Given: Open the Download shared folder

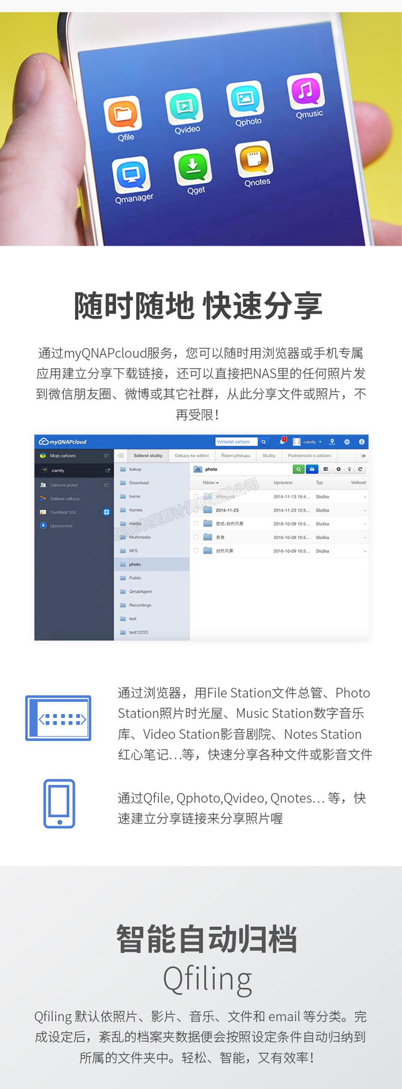Looking at the screenshot, I should [x=152, y=483].
